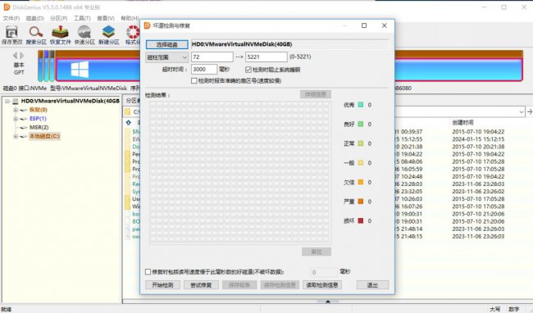Maximize the bad track detection dialog
The height and width of the screenshot is (313, 533).
pos(364,25)
